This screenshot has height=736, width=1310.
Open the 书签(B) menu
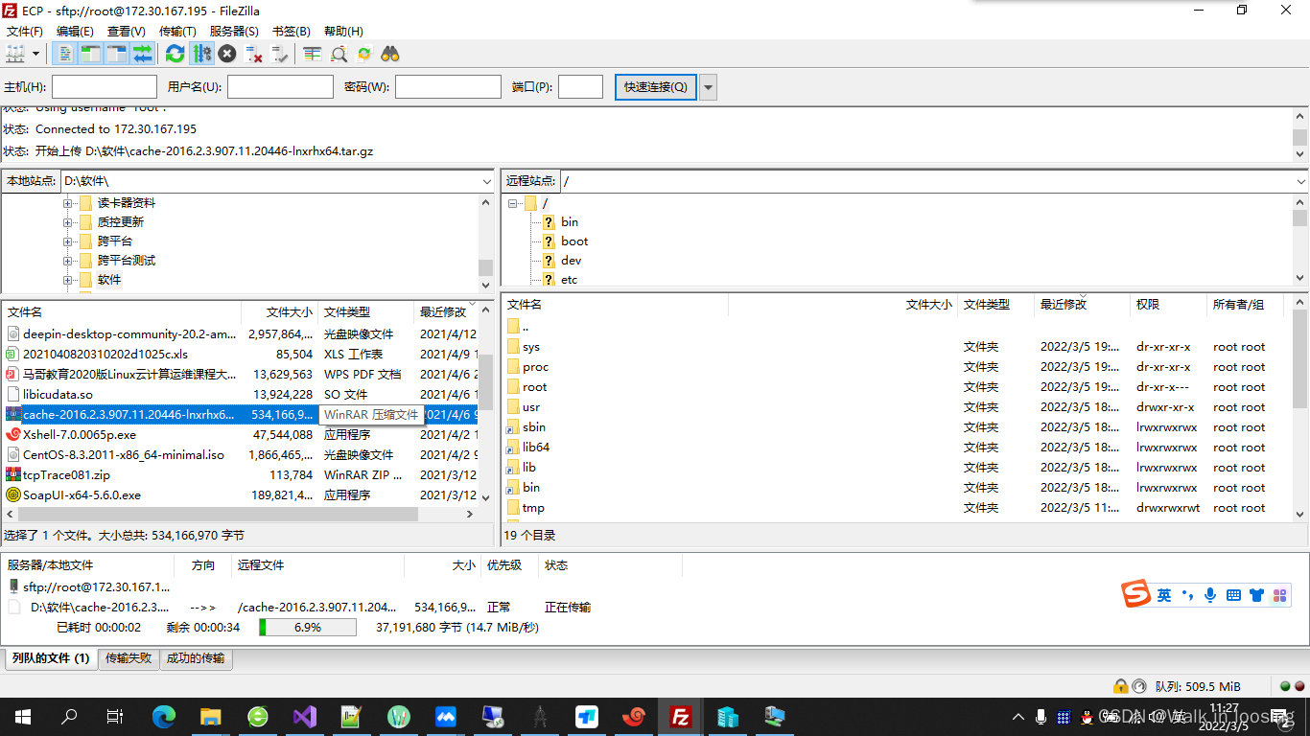click(x=292, y=32)
